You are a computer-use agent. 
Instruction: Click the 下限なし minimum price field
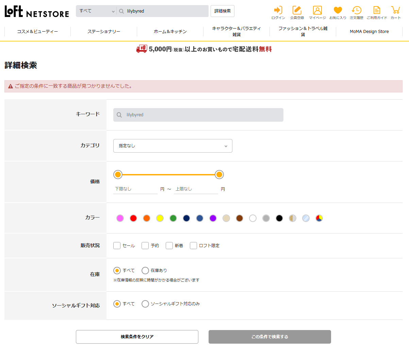click(135, 189)
